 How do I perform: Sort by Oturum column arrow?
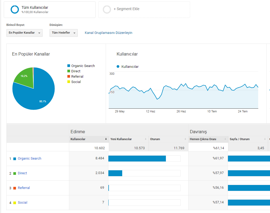[x=185, y=139]
